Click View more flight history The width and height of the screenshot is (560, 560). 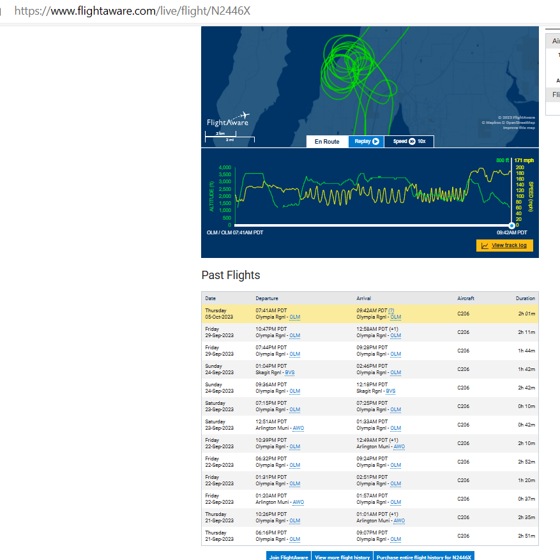[342, 557]
